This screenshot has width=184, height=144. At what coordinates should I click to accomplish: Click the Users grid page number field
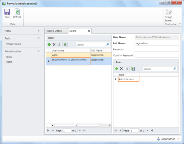tap(67, 131)
